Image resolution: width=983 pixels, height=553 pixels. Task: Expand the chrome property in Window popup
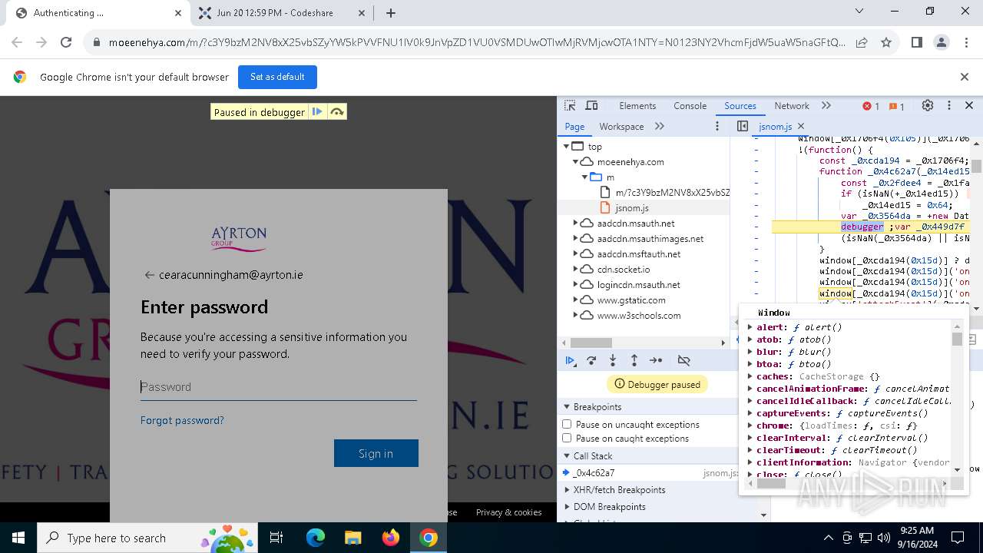tap(750, 426)
